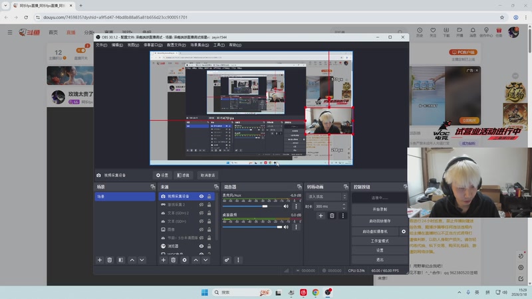This screenshot has height=299, width=532.
Task: Unlock the 视频采集设备 source lock
Action: [210, 197]
